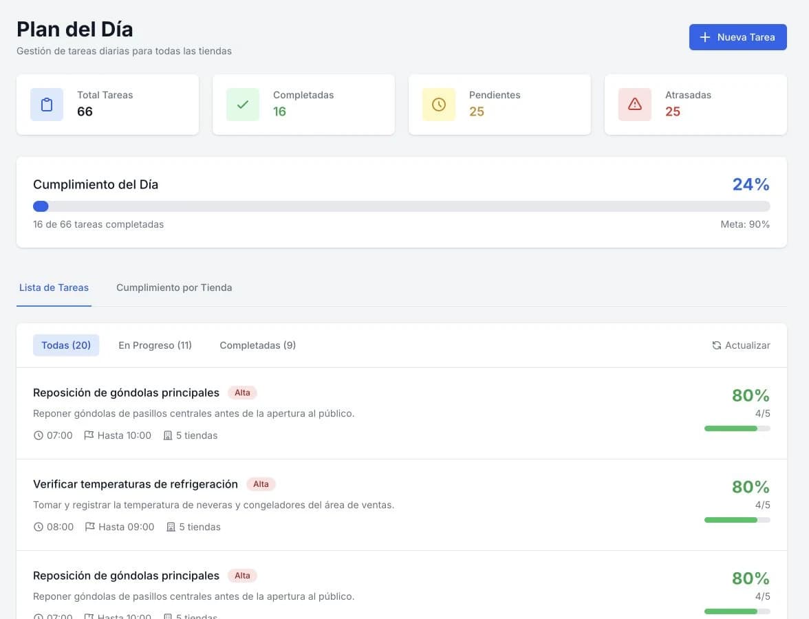Click the Meta: 90% text

(744, 224)
